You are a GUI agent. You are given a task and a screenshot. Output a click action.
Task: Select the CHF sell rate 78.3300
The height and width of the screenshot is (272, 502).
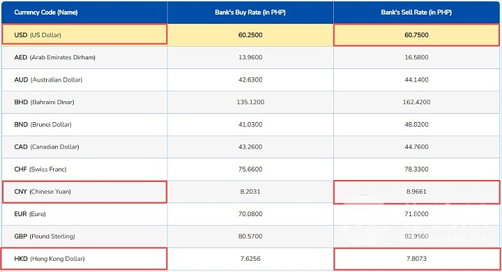(416, 169)
